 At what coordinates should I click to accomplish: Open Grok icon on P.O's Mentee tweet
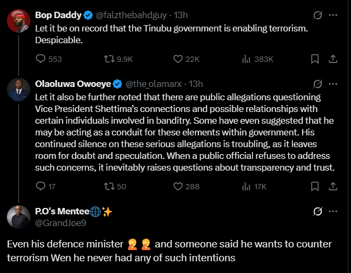click(318, 212)
